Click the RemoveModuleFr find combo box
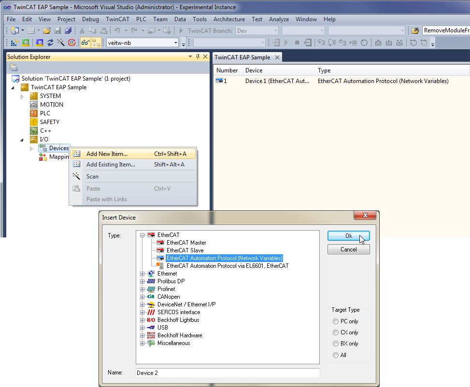Viewport: 470px width, 387px height. pos(446,30)
